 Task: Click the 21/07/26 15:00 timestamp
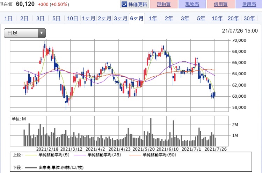click(x=240, y=31)
